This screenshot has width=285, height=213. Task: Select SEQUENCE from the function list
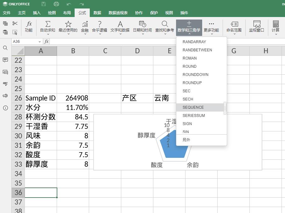[193, 107]
